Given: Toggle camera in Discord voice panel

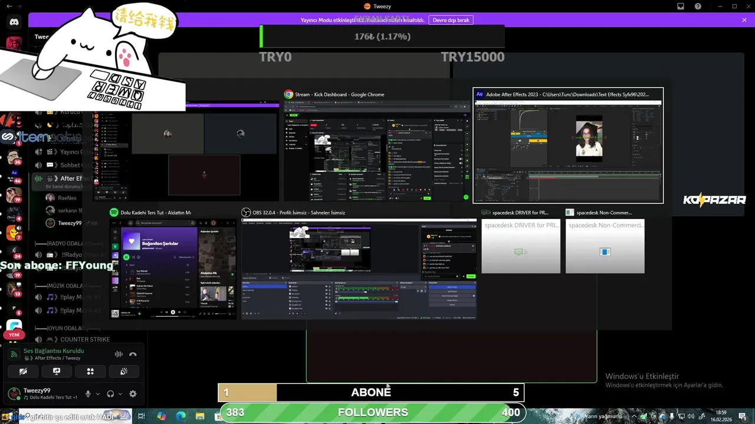Looking at the screenshot, I should [x=23, y=372].
